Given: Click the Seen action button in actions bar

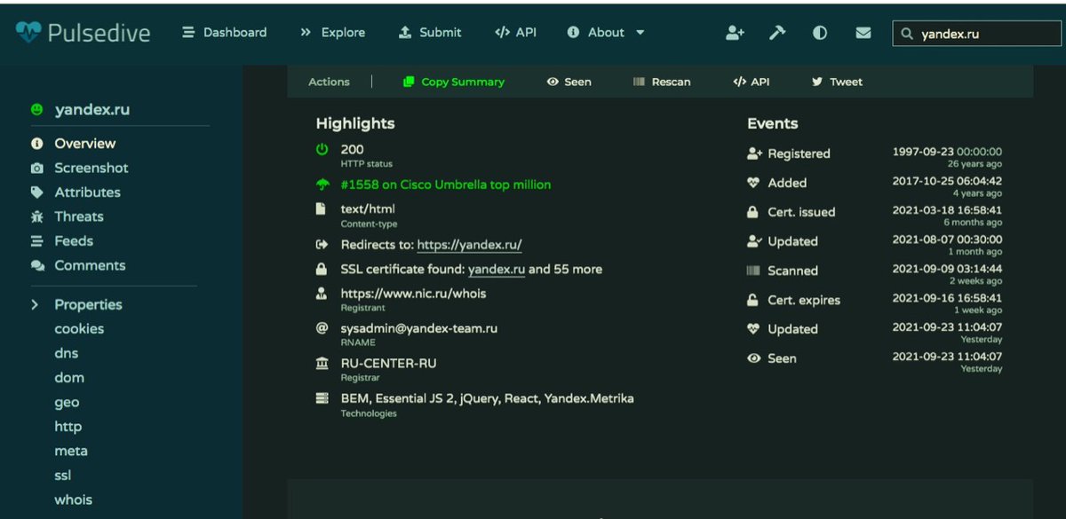Looking at the screenshot, I should point(569,82).
